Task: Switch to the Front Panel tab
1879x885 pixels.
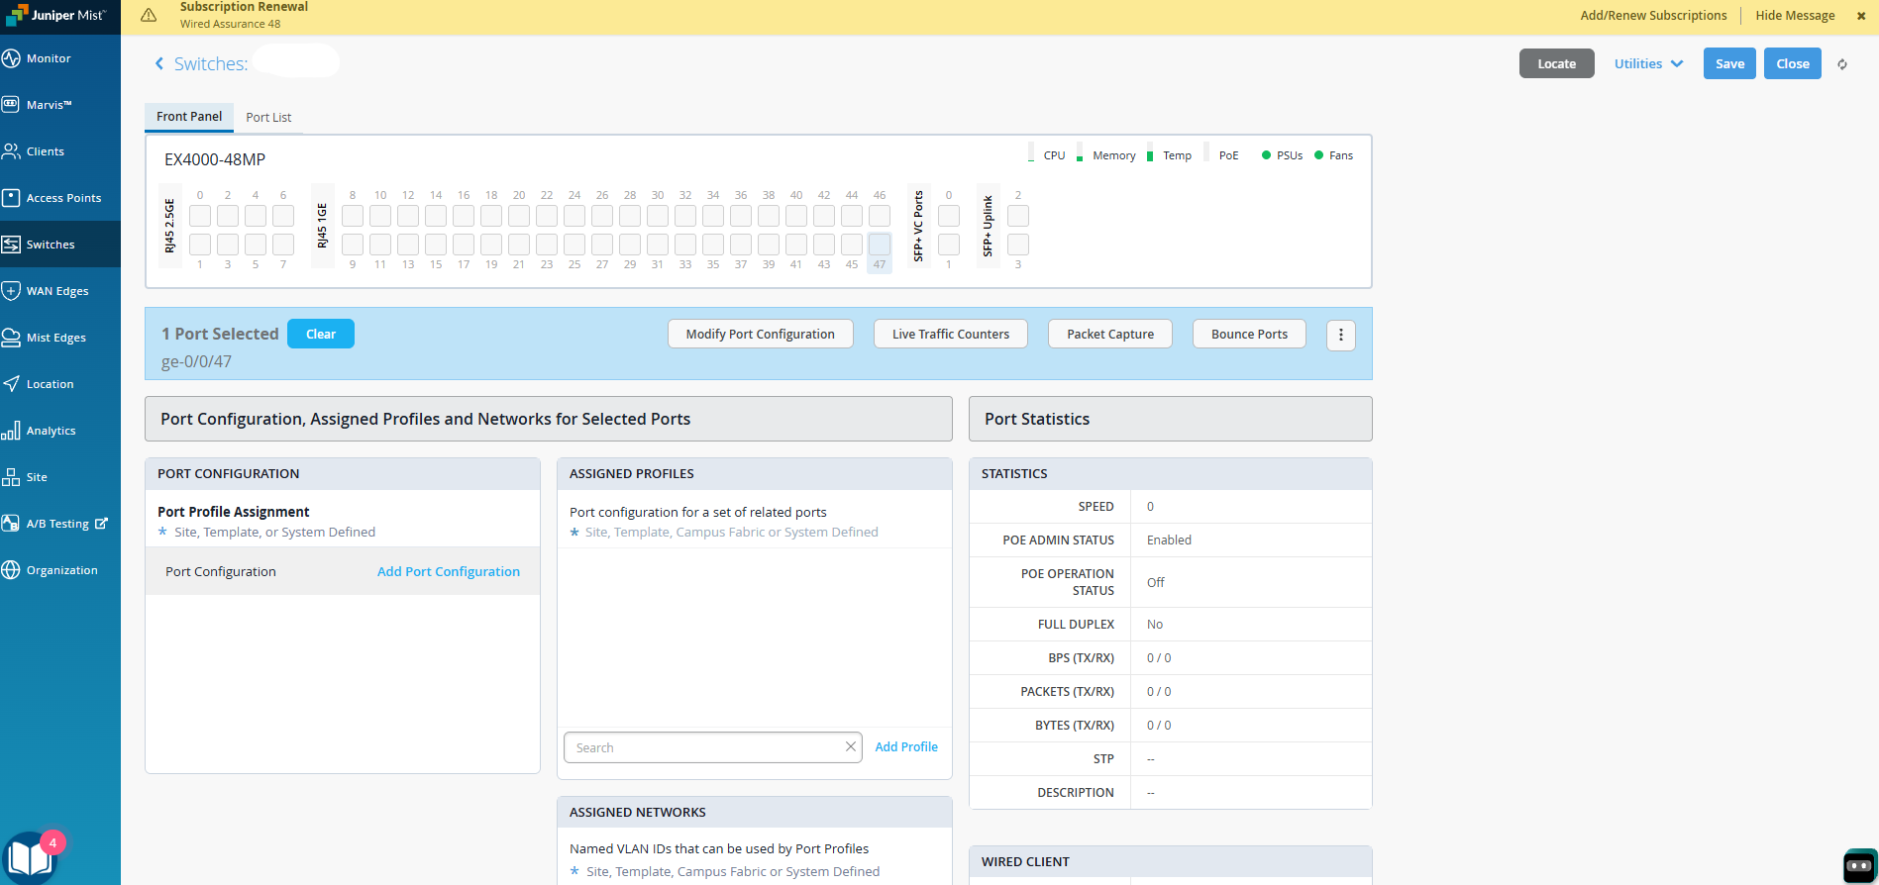Action: point(189,117)
